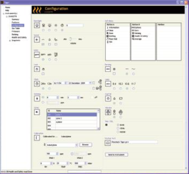Viewport: 189px width, 174px height.
Task: Click the gas bottle icon beside calibration dropdown
Action: tap(45, 144)
